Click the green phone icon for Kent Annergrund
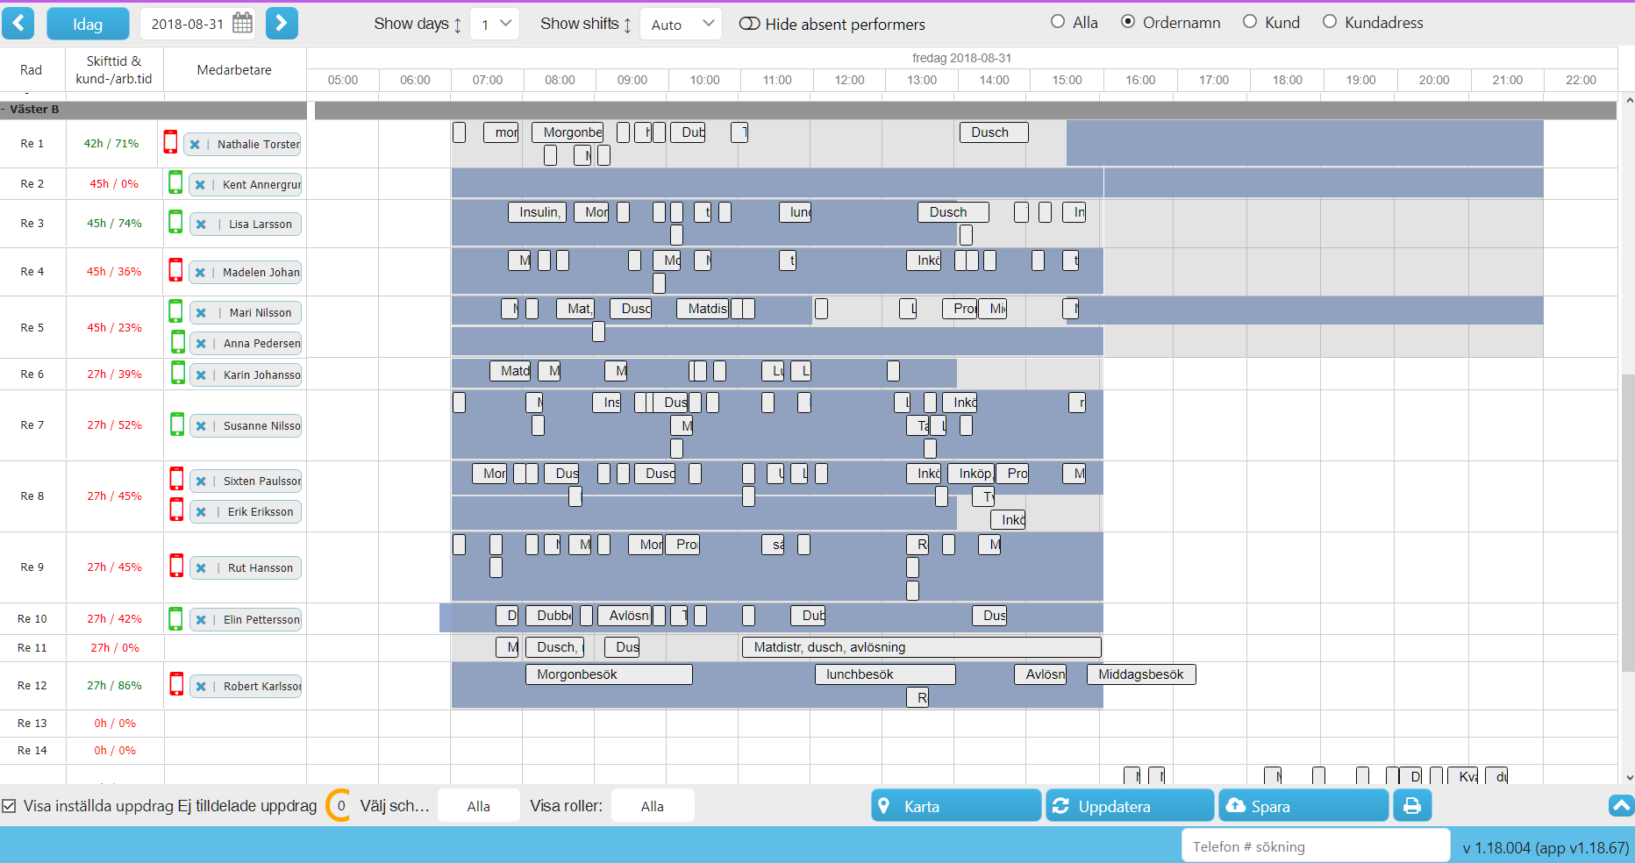 (175, 182)
